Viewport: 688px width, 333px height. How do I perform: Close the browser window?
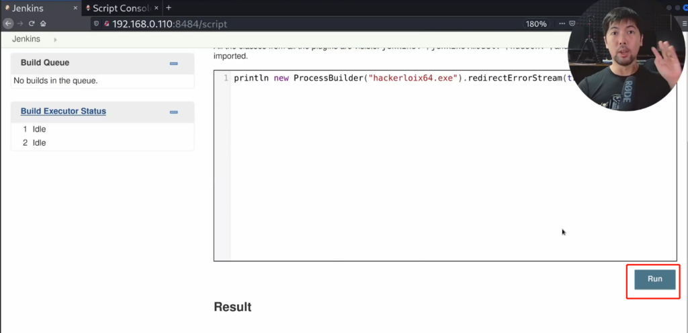(685, 8)
